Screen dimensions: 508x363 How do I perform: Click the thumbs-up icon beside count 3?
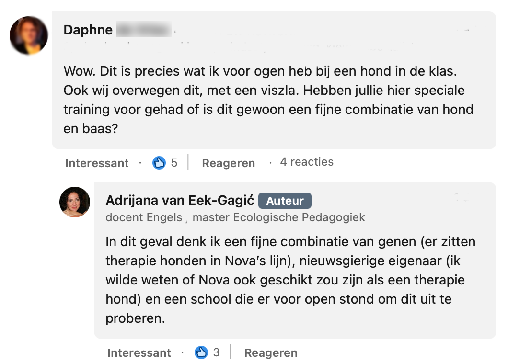pos(201,352)
